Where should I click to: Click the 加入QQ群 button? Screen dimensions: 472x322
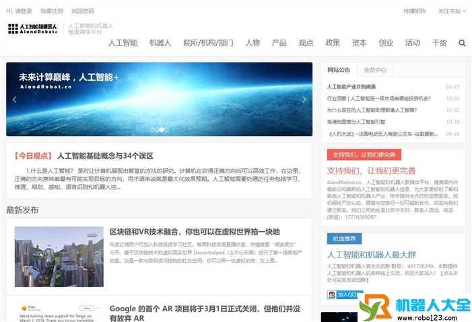pos(345,294)
